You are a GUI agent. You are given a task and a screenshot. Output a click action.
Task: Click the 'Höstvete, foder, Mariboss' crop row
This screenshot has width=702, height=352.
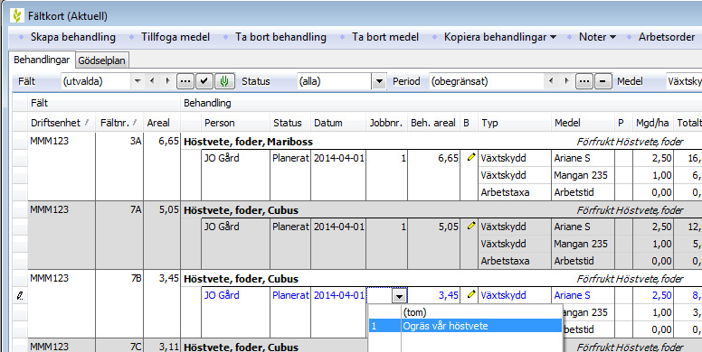click(441, 142)
